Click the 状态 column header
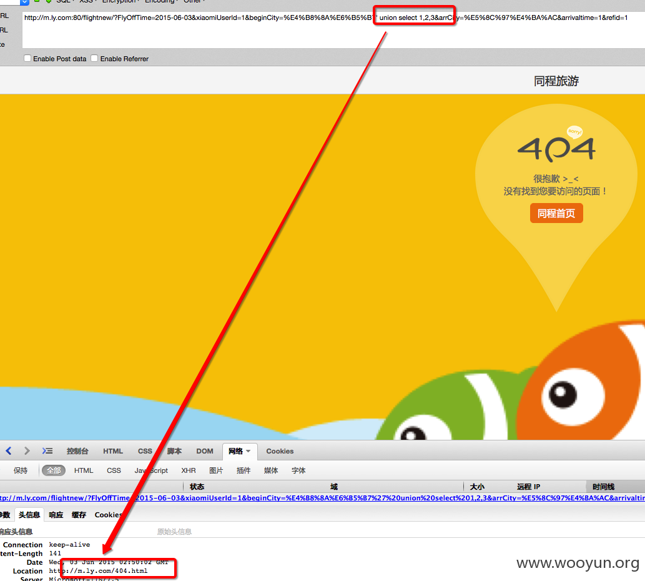This screenshot has width=645, height=581. 197,487
